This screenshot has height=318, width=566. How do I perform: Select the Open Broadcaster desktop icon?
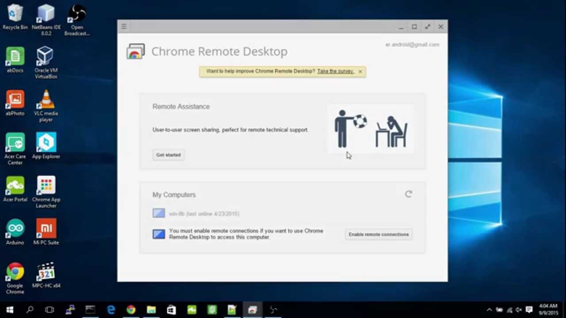[x=77, y=20]
